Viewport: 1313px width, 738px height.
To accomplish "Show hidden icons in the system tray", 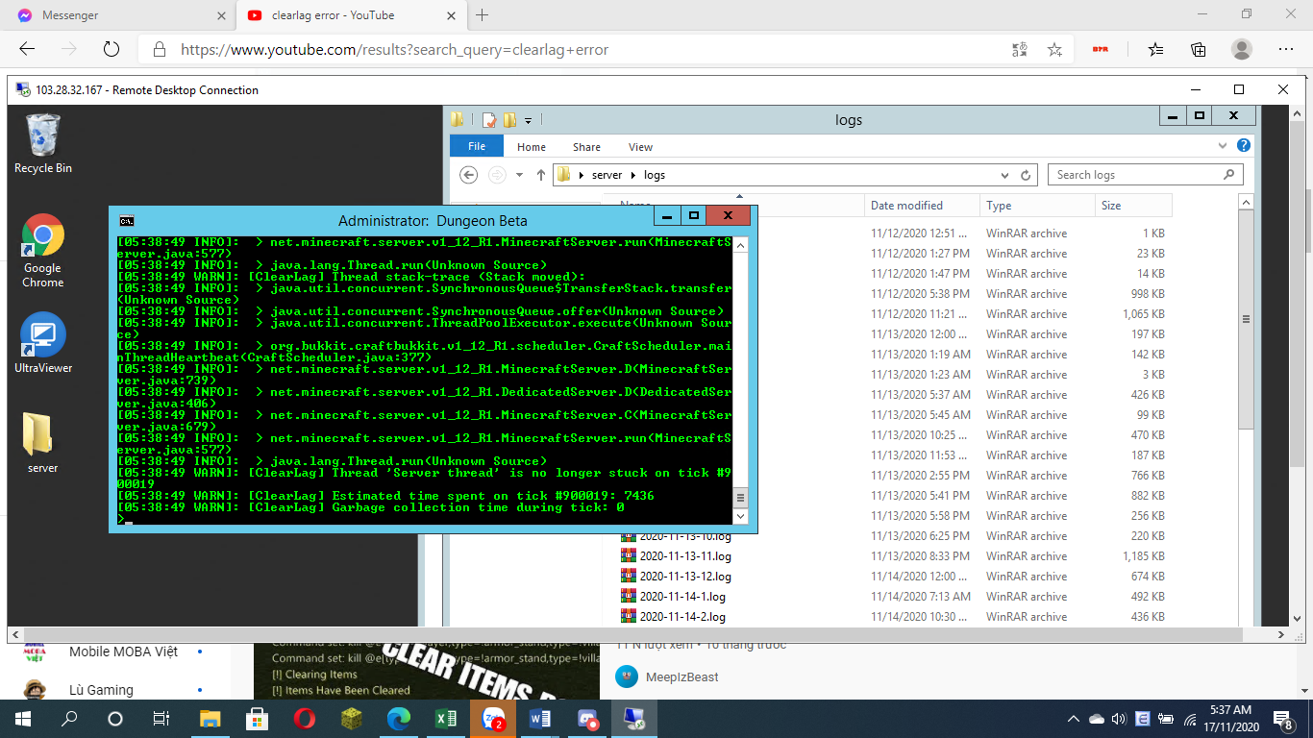I will [1074, 719].
